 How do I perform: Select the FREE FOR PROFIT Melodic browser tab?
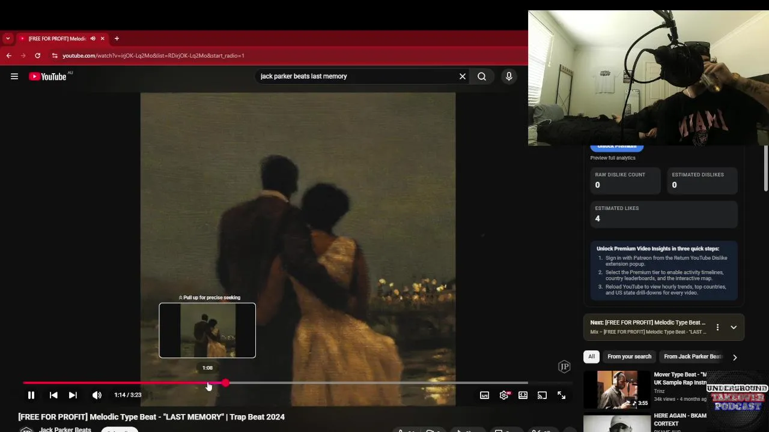(57, 38)
